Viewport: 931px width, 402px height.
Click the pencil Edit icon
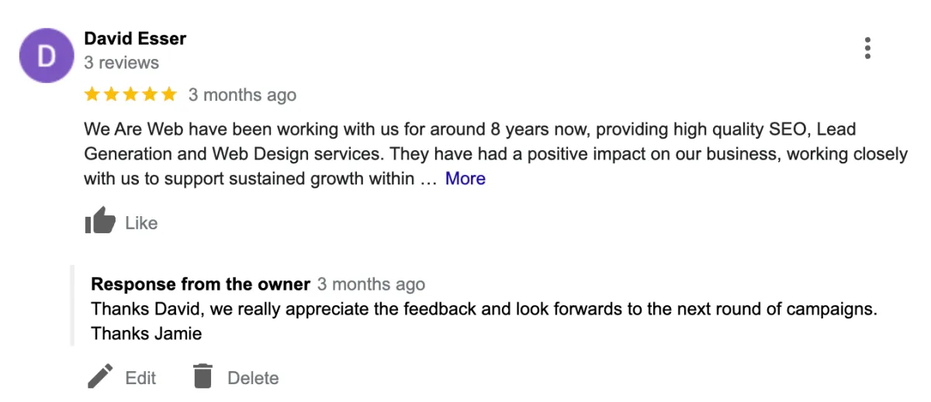tap(100, 377)
